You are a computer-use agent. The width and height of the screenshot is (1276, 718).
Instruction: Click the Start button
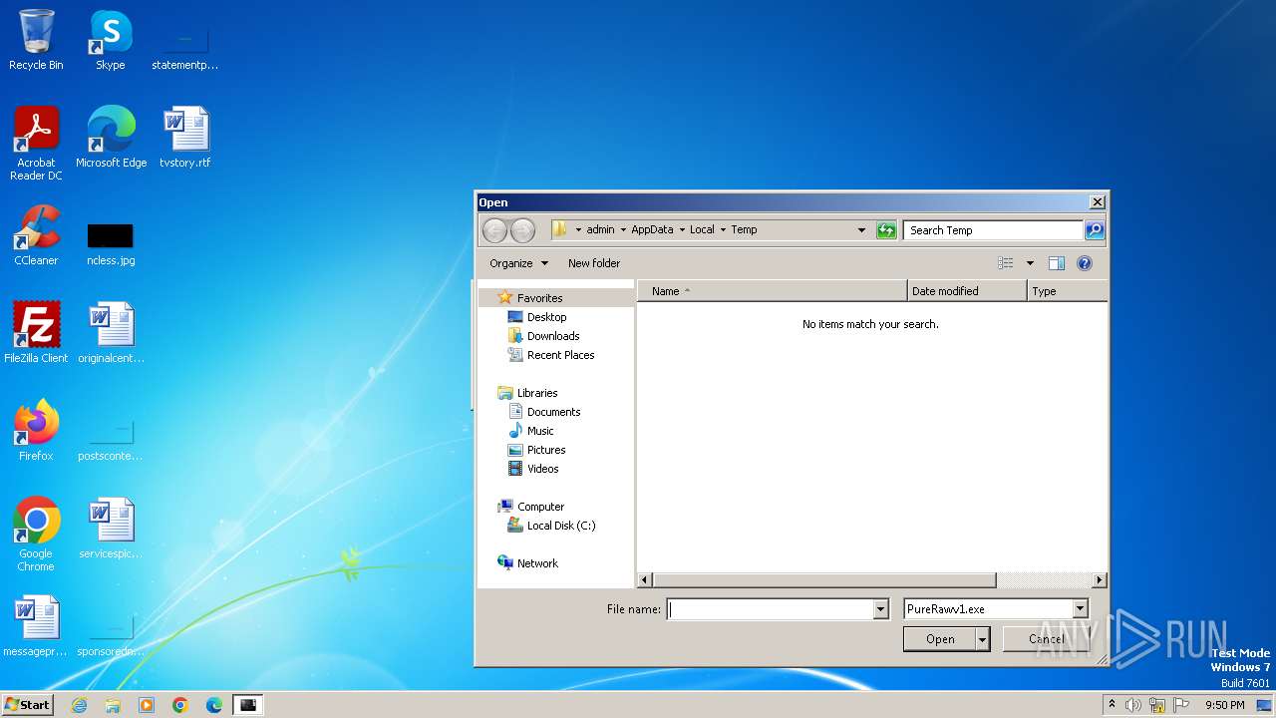pyautogui.click(x=28, y=705)
